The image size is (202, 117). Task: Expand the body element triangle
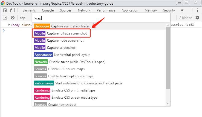point(9,25)
